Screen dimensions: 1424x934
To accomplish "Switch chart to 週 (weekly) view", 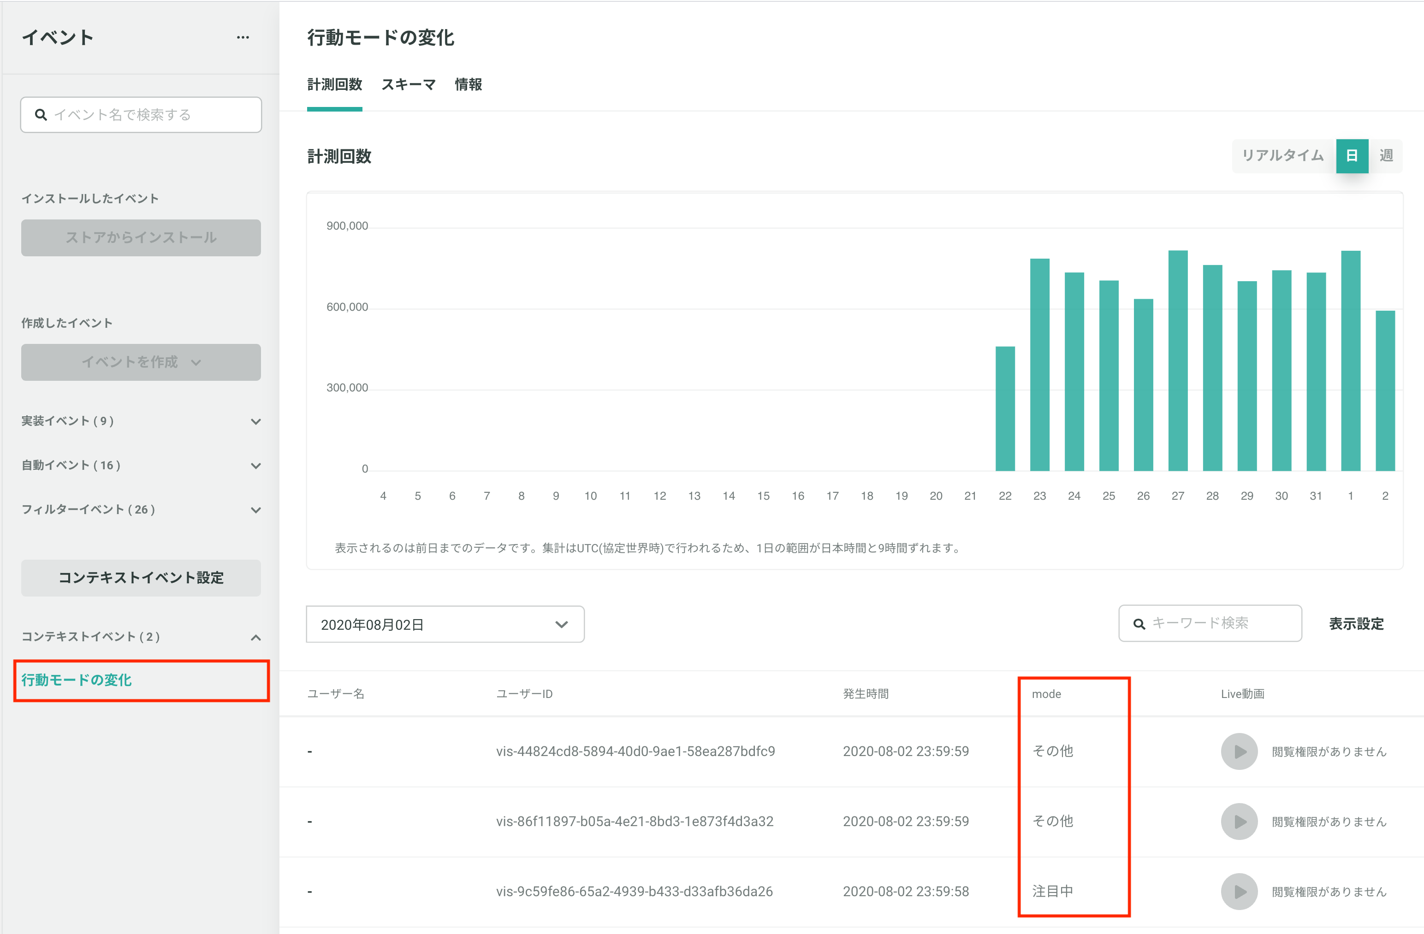I will point(1386,155).
